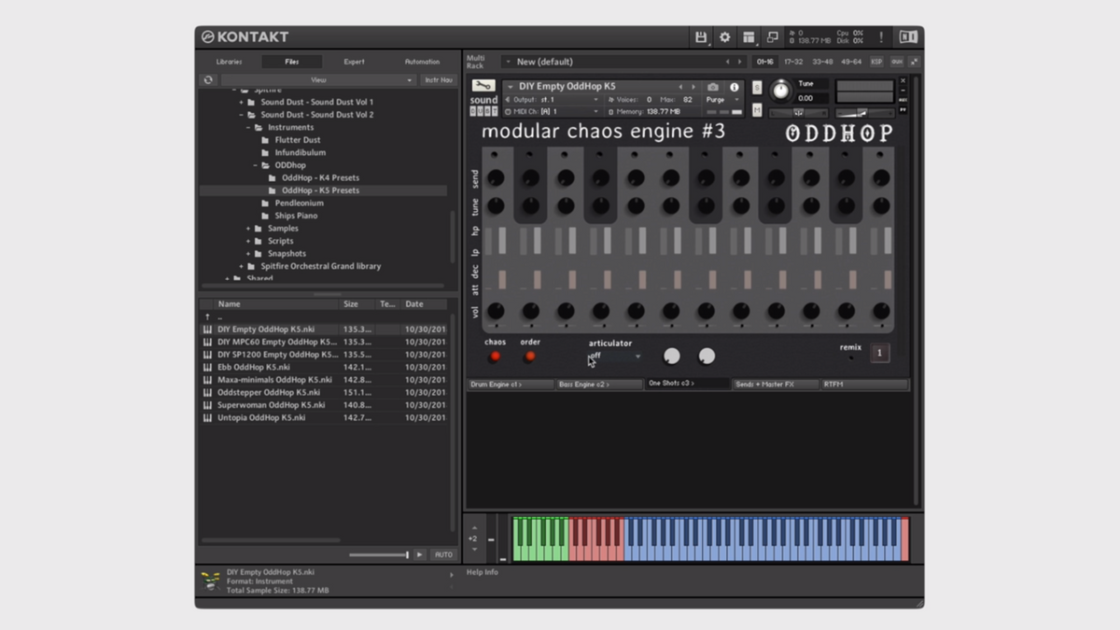
Task: Open Kontakt options via the gear icon
Action: click(724, 37)
